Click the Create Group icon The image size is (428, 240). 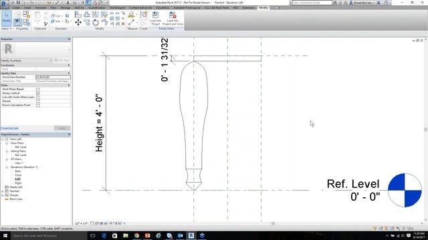click(144, 15)
